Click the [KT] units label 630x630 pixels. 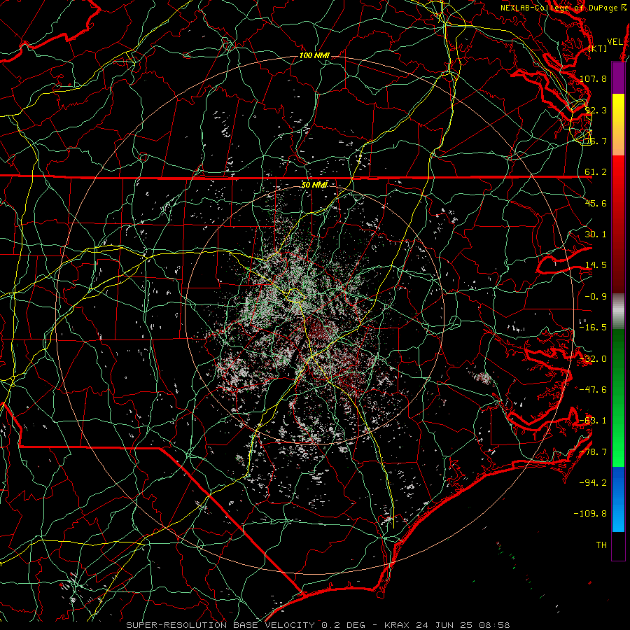pos(598,48)
